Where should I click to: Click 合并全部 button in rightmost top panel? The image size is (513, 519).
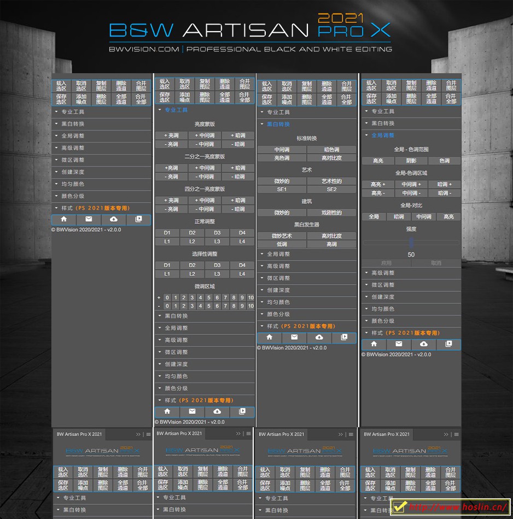click(451, 99)
